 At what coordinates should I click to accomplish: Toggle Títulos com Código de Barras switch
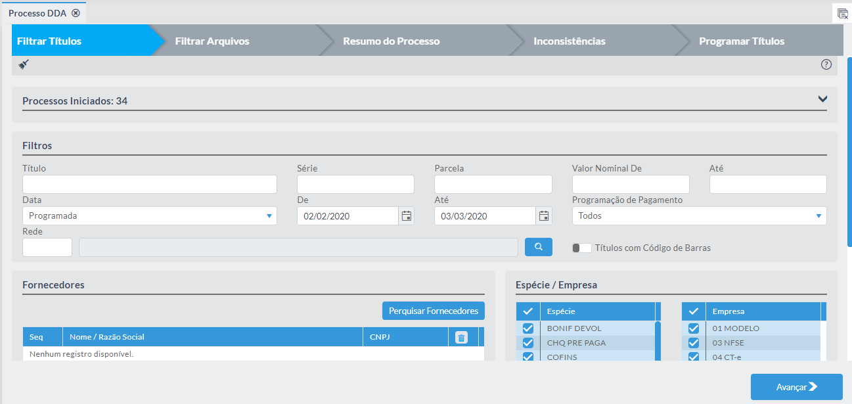582,248
